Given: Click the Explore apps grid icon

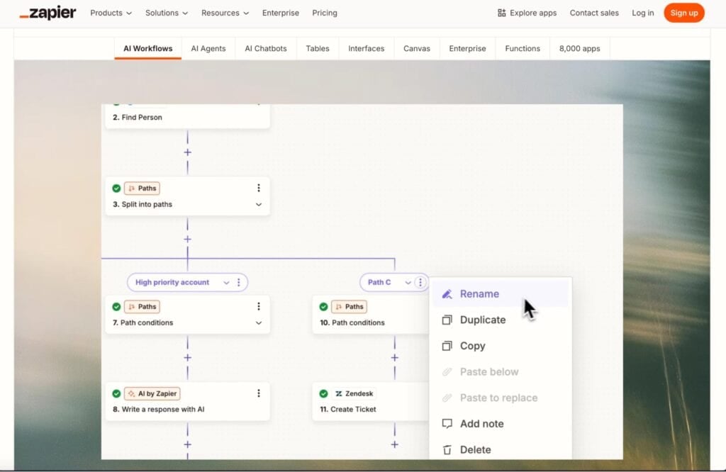Looking at the screenshot, I should (501, 13).
